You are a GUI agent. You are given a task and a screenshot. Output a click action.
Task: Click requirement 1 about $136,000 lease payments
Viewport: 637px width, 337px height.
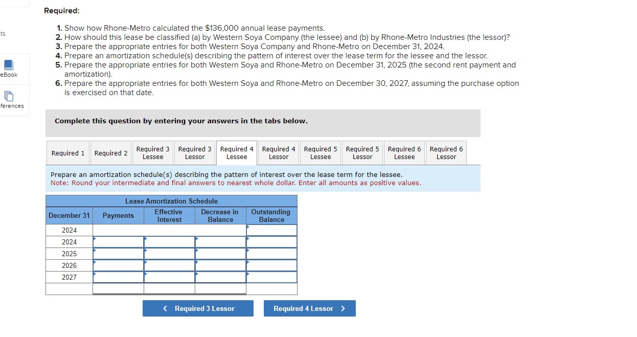[190, 28]
